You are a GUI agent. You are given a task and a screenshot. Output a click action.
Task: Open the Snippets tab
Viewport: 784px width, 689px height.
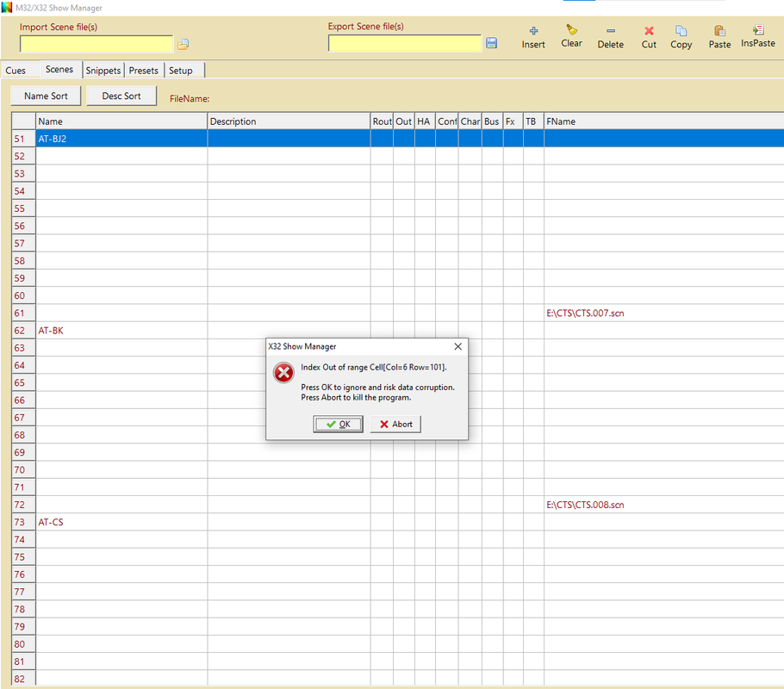tap(103, 71)
